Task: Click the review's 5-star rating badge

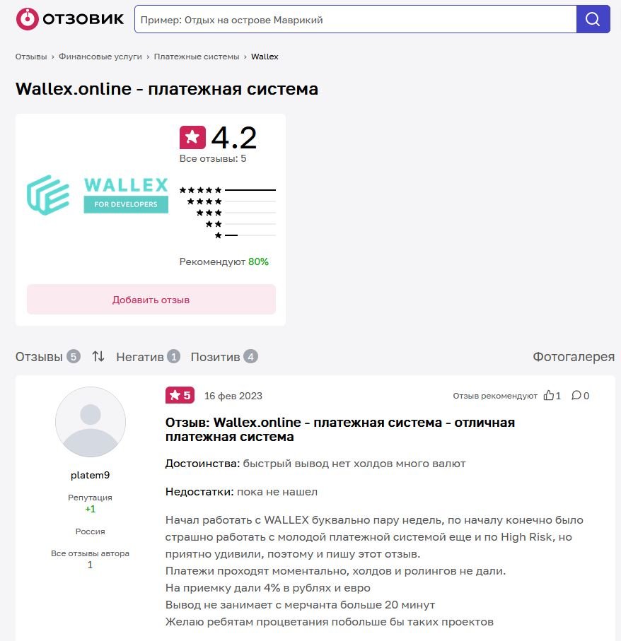Action: (x=180, y=395)
